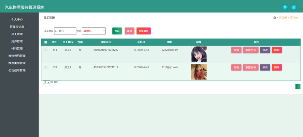
Task: Open the 性别 gender dropdown filter
Action: (x=94, y=31)
